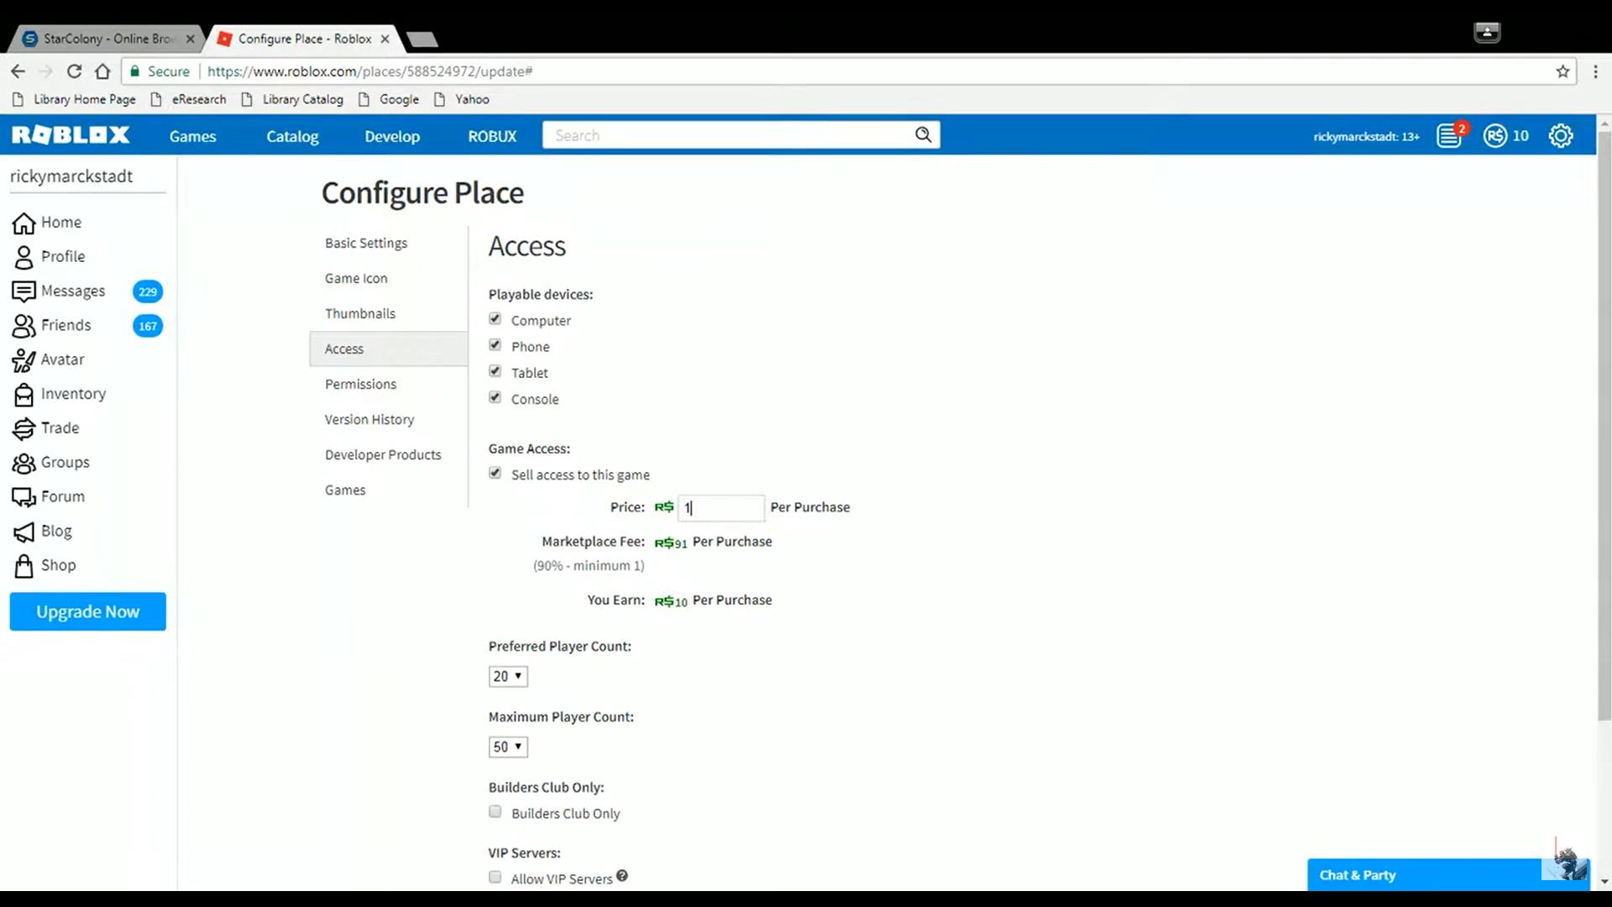
Task: Bookmark page with star icon
Action: coord(1562,71)
